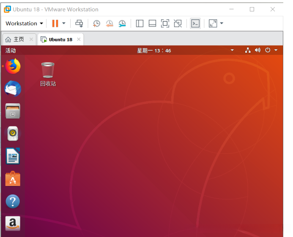Minimize the VMware Workstation window
The image size is (293, 237).
point(232,9)
